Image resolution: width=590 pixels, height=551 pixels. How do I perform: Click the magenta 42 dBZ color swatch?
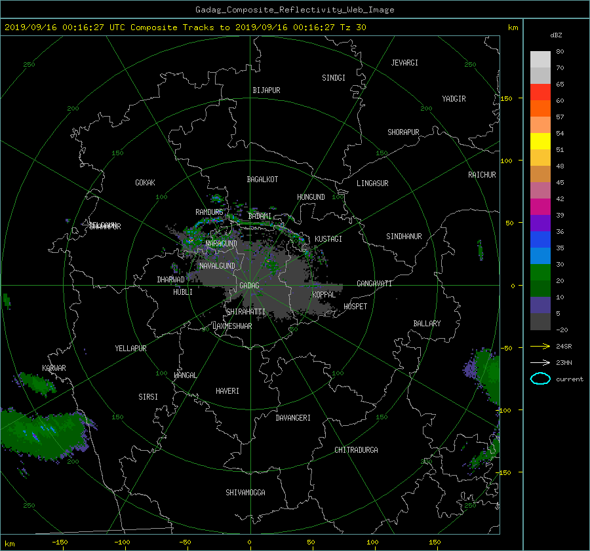pyautogui.click(x=540, y=206)
